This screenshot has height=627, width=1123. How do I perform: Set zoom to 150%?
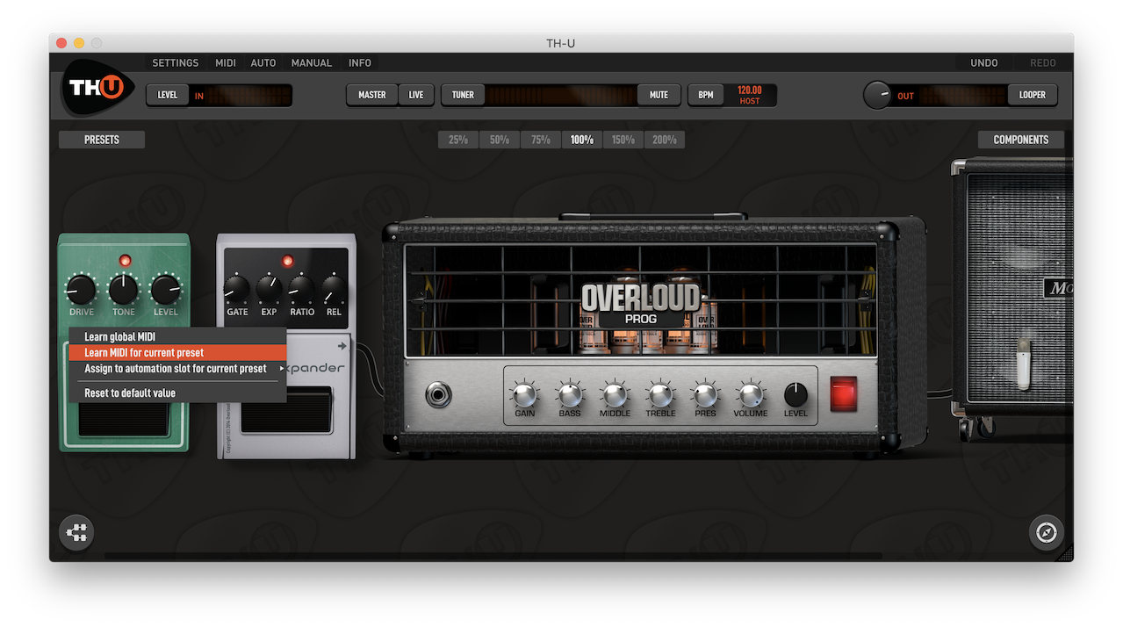click(x=623, y=140)
